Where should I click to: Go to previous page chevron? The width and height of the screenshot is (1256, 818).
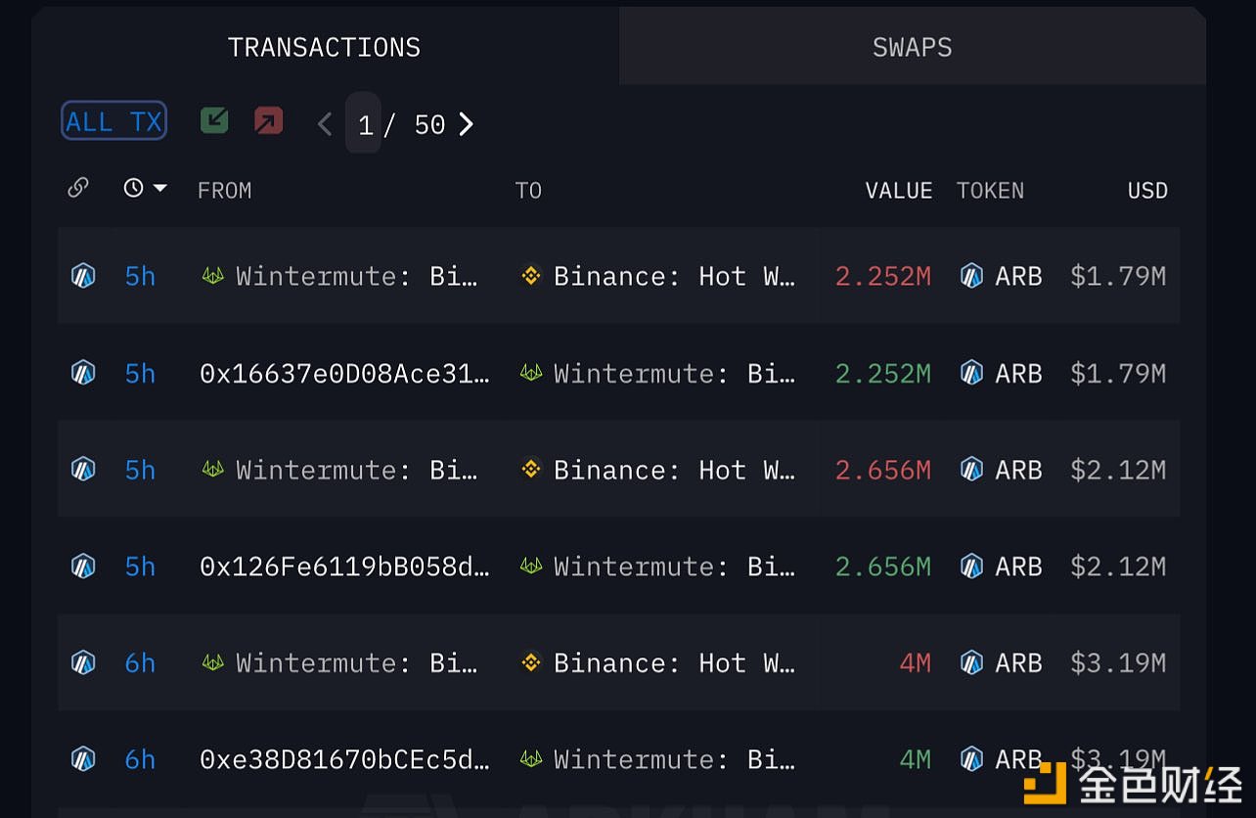(325, 124)
